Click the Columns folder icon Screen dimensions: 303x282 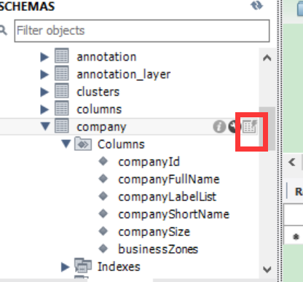83,144
